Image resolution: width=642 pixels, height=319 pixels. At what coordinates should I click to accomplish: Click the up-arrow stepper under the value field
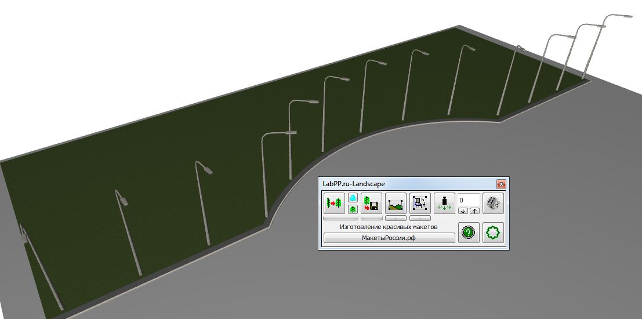(x=474, y=211)
